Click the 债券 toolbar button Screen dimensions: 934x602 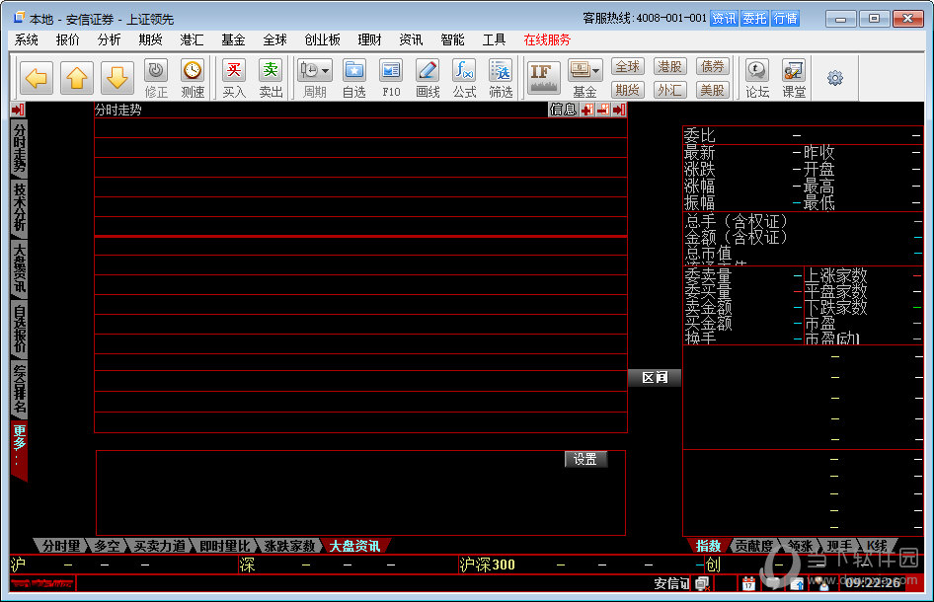pyautogui.click(x=713, y=67)
